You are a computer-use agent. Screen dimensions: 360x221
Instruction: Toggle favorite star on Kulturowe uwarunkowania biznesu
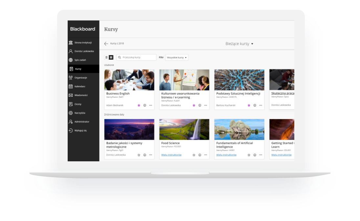(x=194, y=105)
